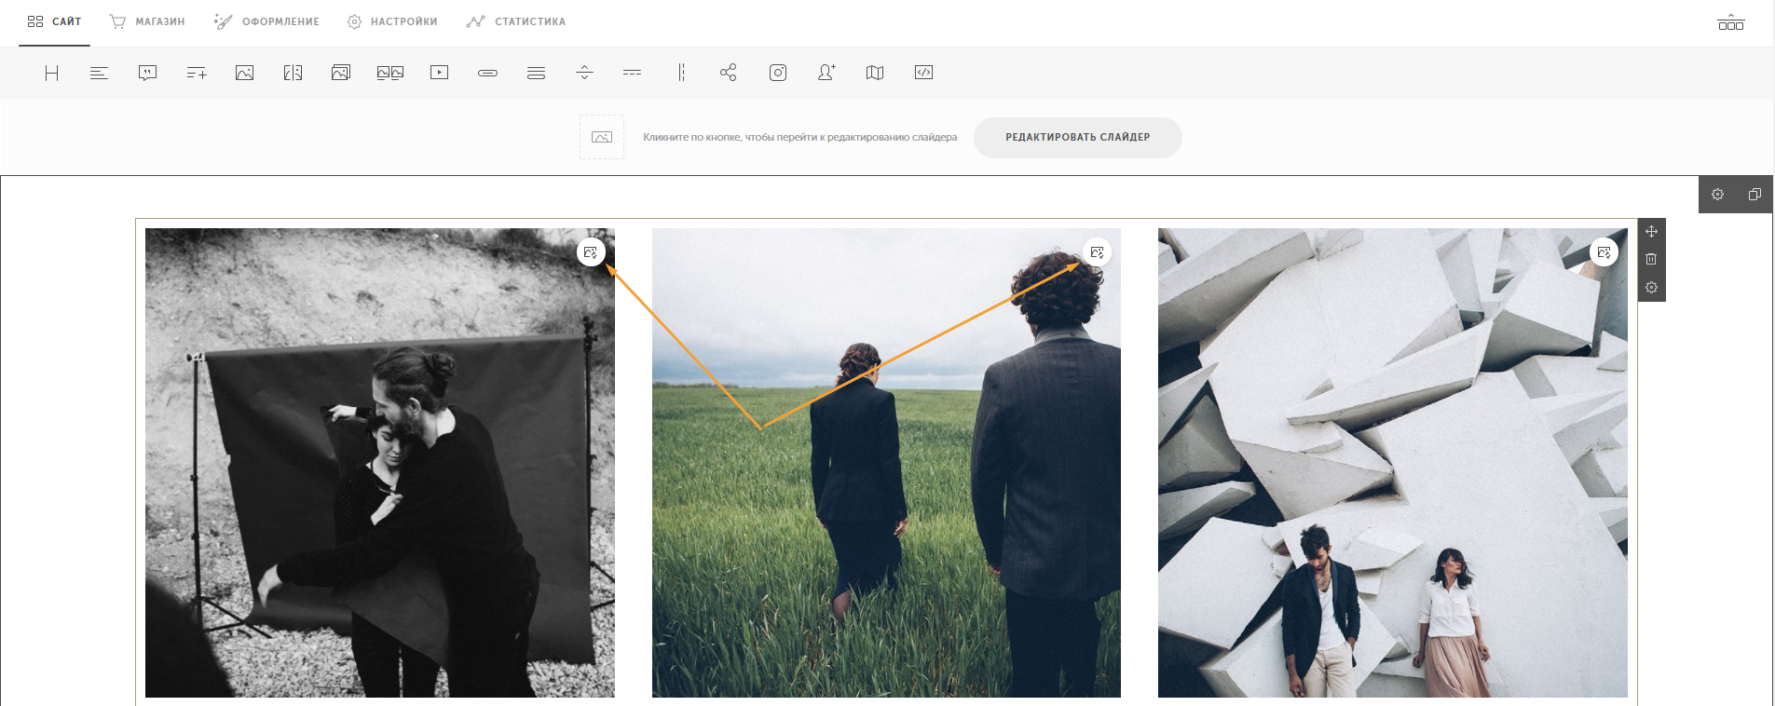Go to Настройки tab
1775x706 pixels.
[x=392, y=21]
